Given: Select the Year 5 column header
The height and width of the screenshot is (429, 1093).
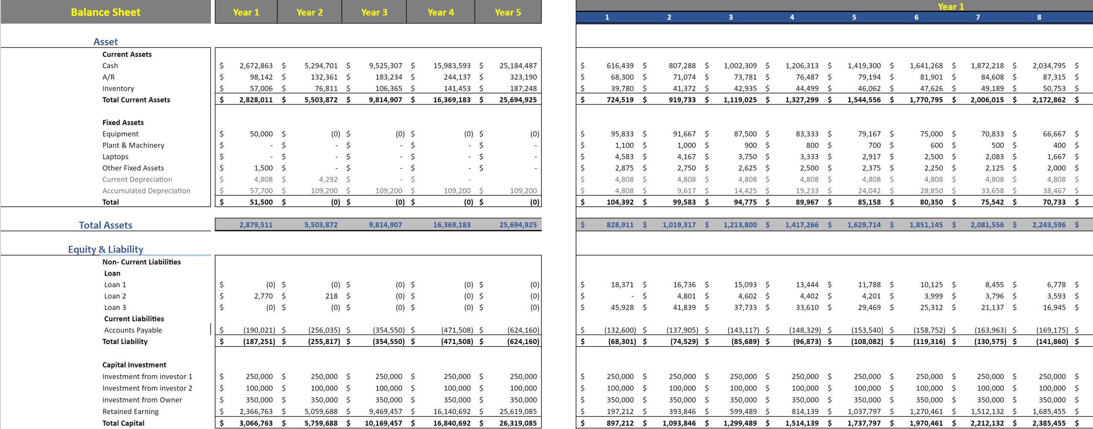Looking at the screenshot, I should tap(507, 12).
